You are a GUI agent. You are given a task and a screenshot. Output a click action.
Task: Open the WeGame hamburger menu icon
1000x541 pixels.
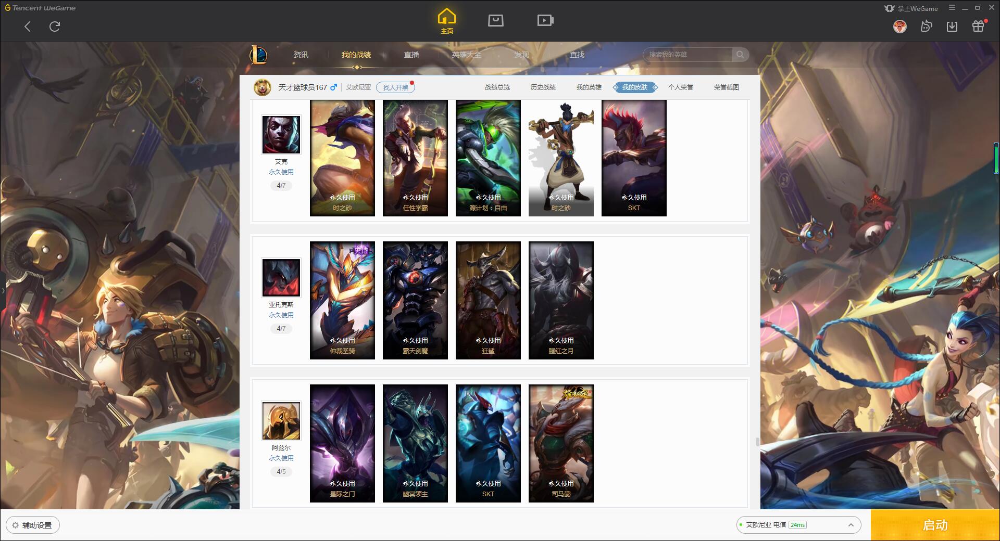point(952,8)
